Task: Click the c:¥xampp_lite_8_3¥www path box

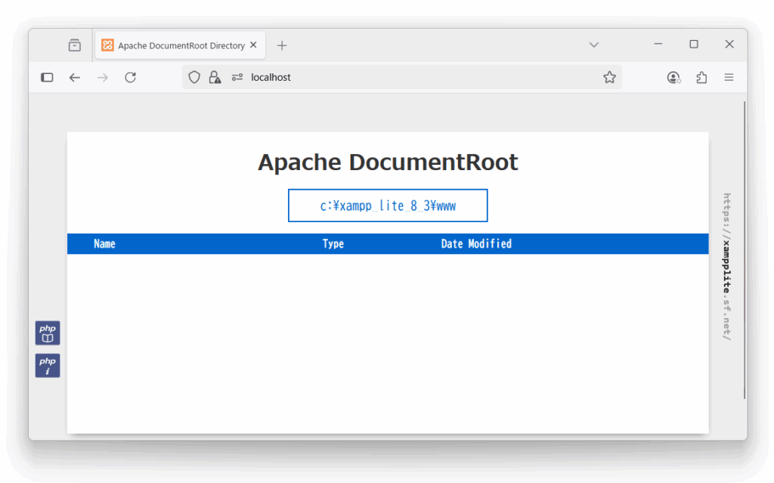Action: tap(388, 206)
